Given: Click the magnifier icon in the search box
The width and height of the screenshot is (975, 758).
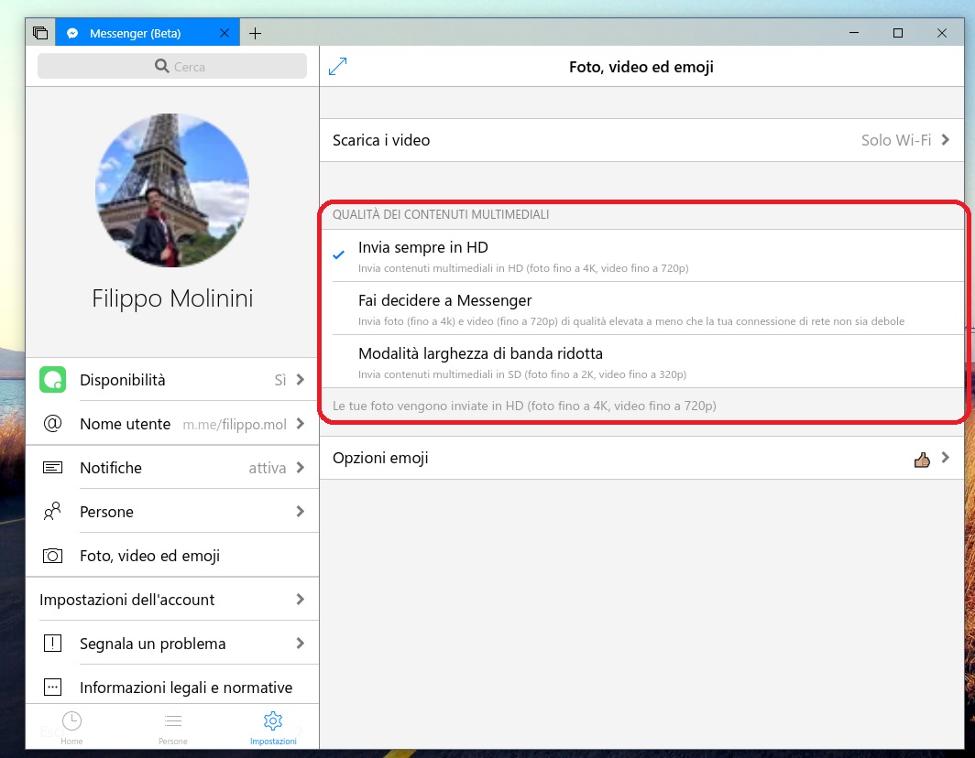Looking at the screenshot, I should pos(161,66).
